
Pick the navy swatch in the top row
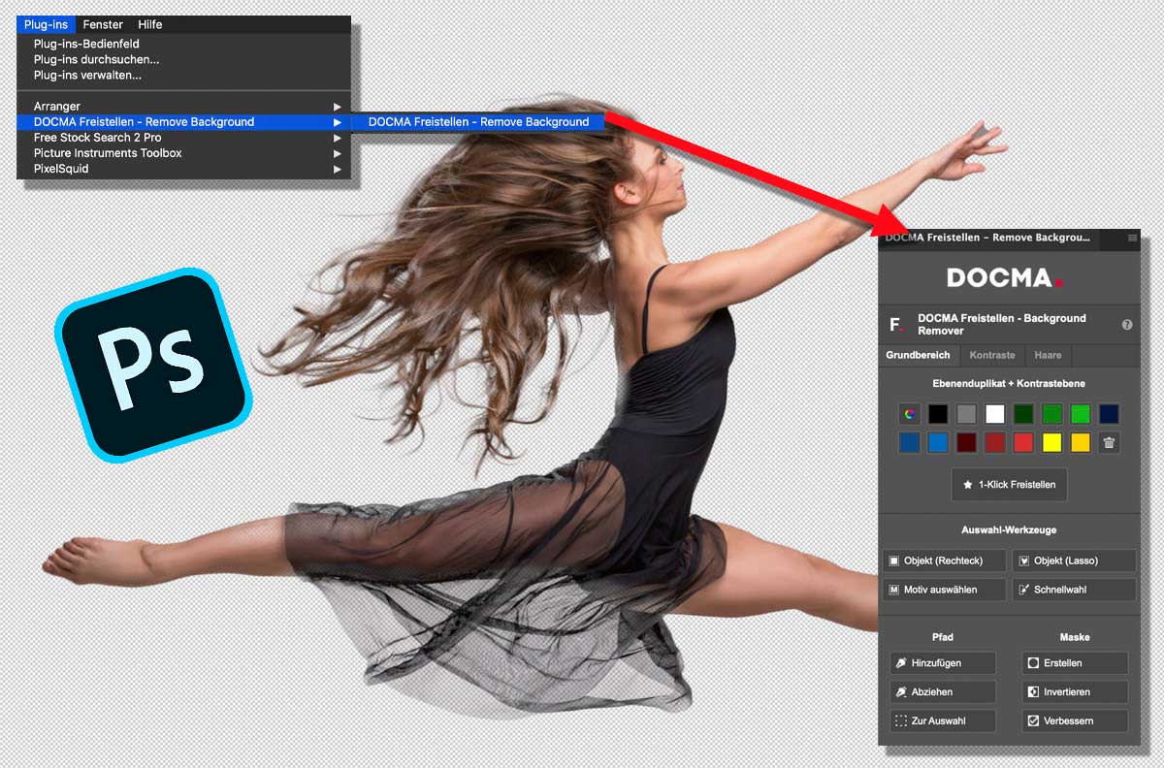[1110, 414]
